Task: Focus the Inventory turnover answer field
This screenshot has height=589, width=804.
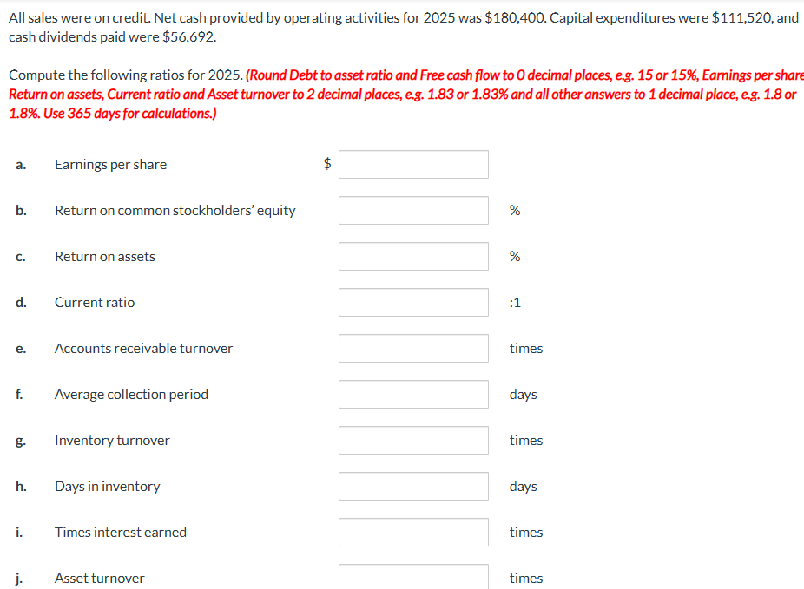Action: 413,441
